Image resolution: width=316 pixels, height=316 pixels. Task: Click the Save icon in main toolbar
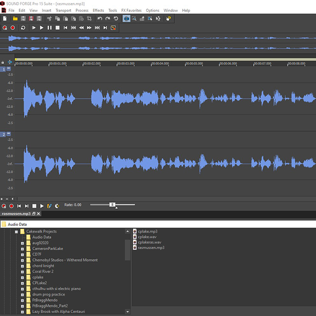24,19
